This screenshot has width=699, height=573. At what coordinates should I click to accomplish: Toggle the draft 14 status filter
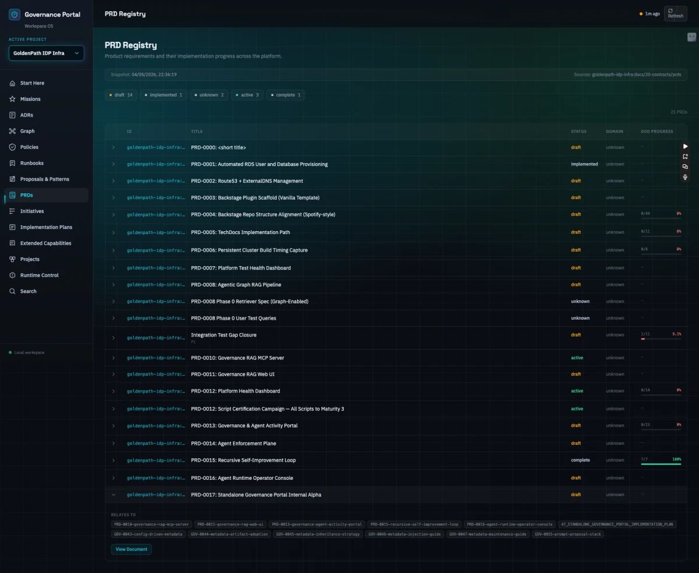121,95
